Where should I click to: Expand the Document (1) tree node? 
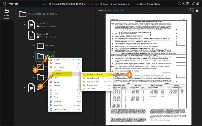pos(25,24)
